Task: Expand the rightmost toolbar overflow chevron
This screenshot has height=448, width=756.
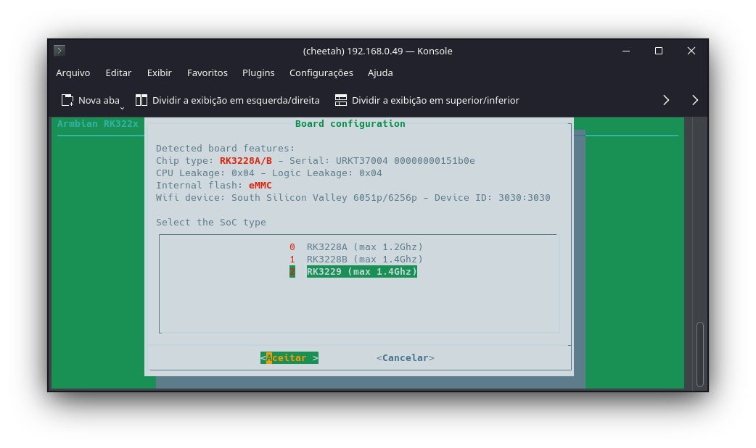Action: pyautogui.click(x=695, y=100)
